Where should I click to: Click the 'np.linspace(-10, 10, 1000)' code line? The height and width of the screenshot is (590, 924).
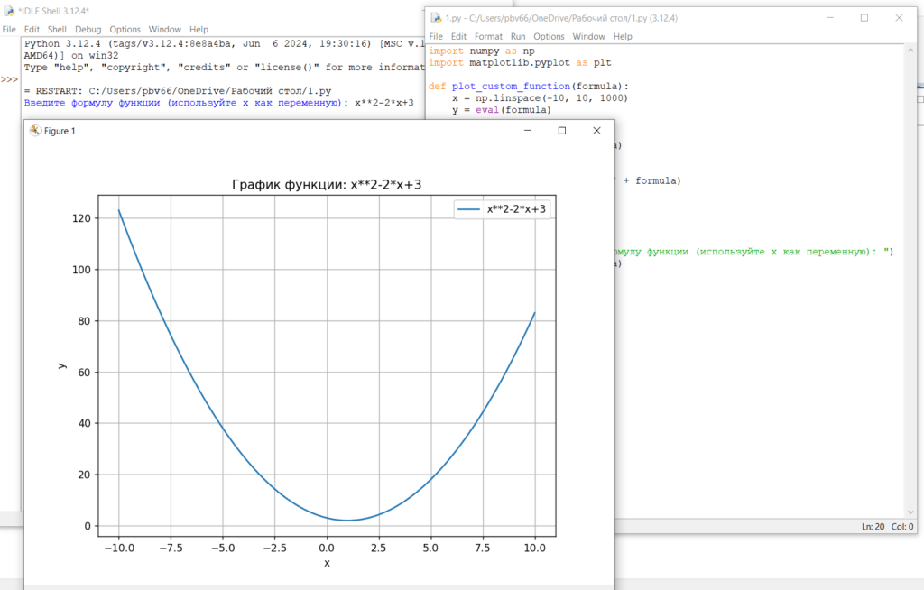coord(541,98)
